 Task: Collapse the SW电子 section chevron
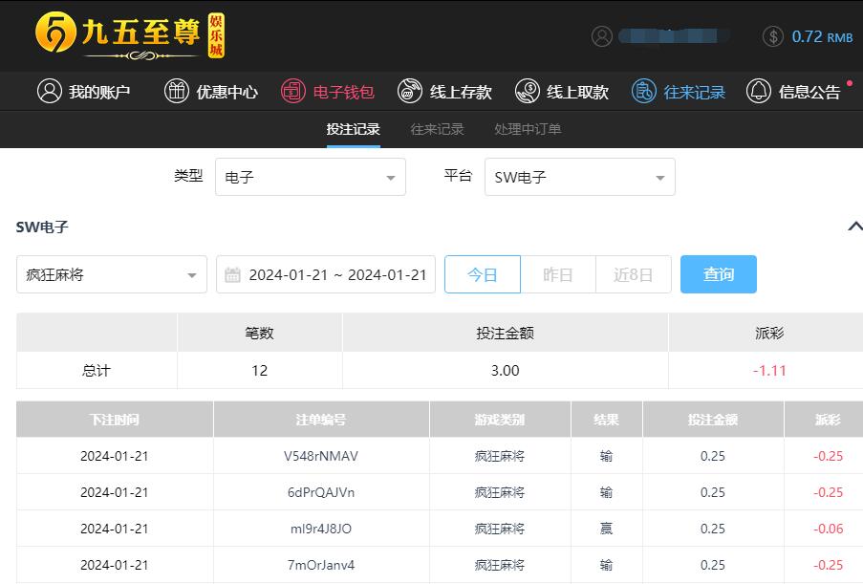pos(854,227)
